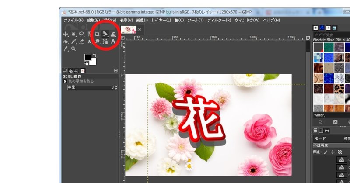Switch to the Device Status tab
350x183 pixels.
pyautogui.click(x=71, y=71)
